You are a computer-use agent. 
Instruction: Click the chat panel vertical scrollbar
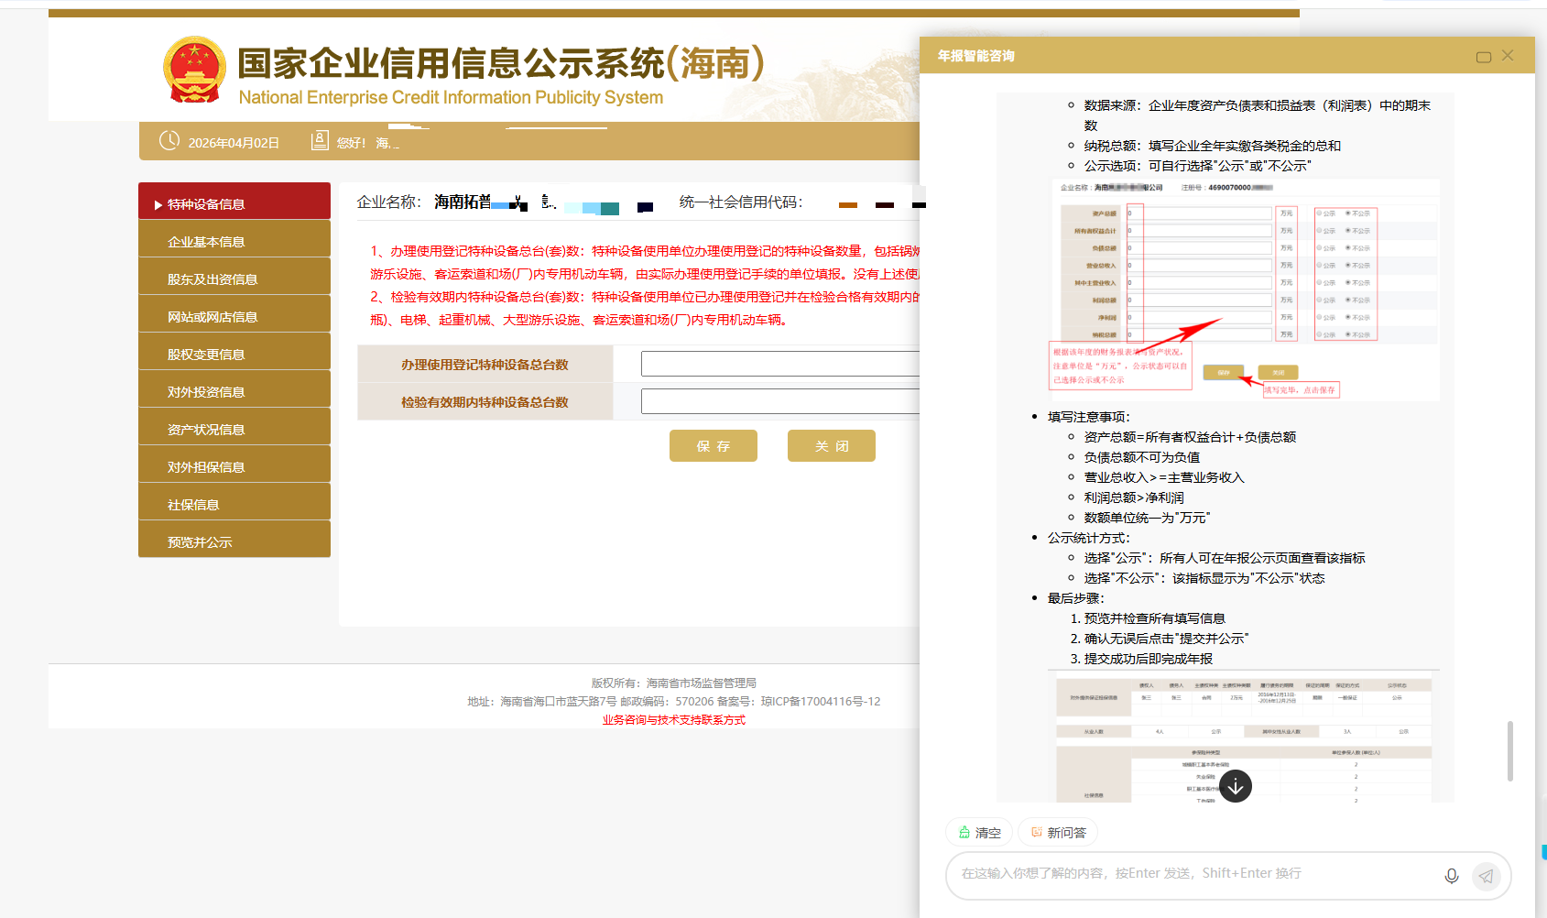pyautogui.click(x=1509, y=750)
